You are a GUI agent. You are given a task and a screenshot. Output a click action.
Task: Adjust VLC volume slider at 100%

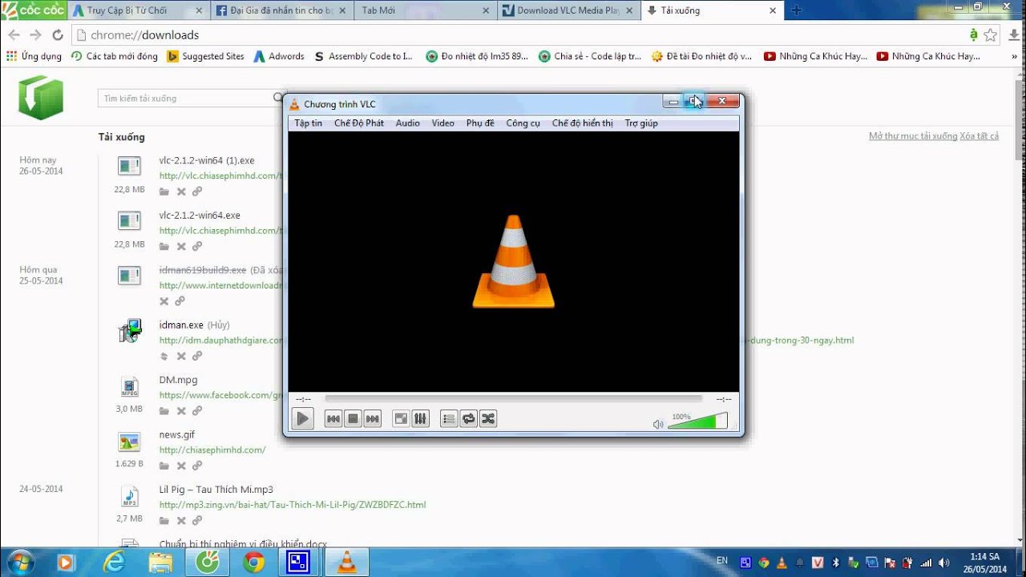697,421
